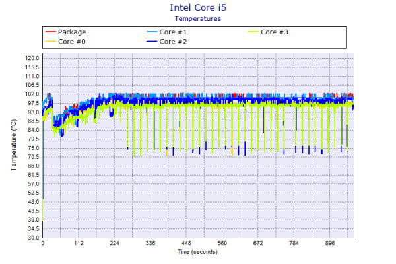Screen dimensions: 396x264
Task: Click the 448 x-axis tick label
Action: 186,244
